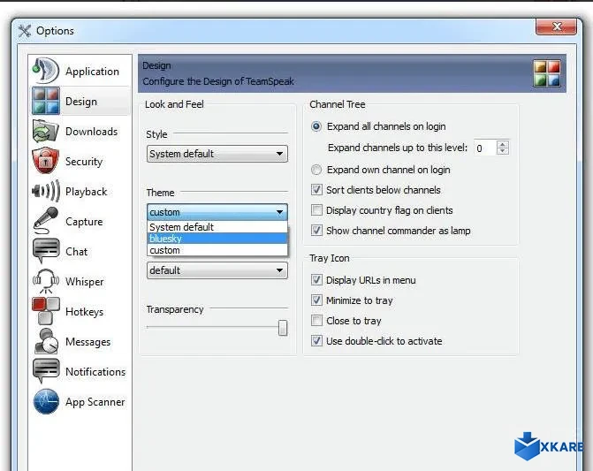Toggle Minimize to tray checkbox
This screenshot has width=593, height=471.
coord(316,300)
